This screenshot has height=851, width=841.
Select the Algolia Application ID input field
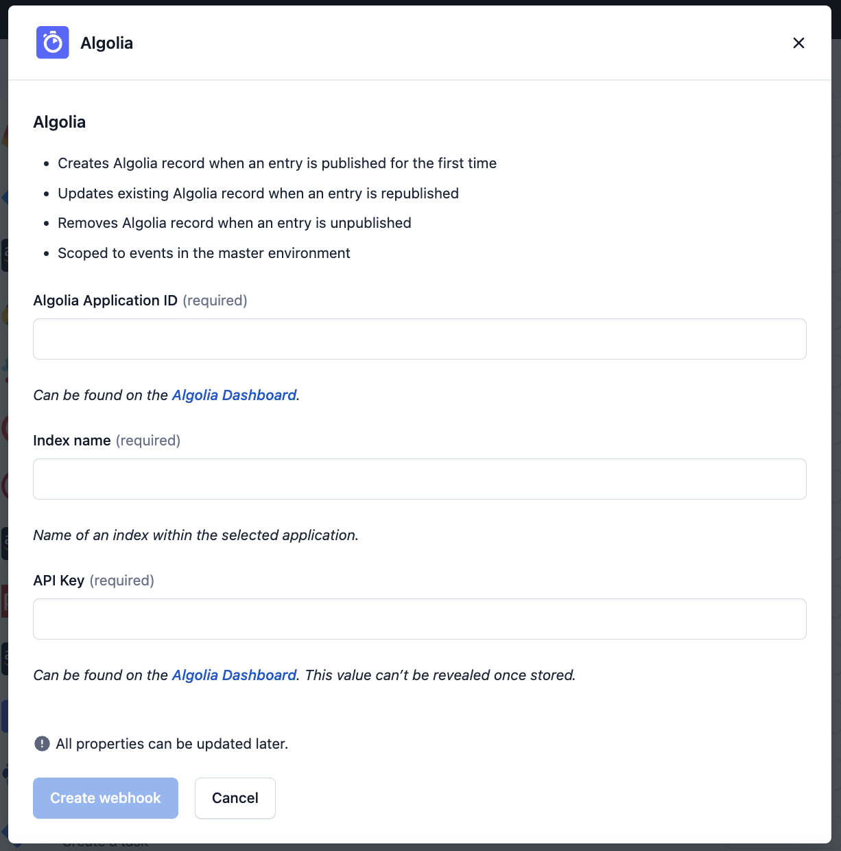tap(420, 338)
